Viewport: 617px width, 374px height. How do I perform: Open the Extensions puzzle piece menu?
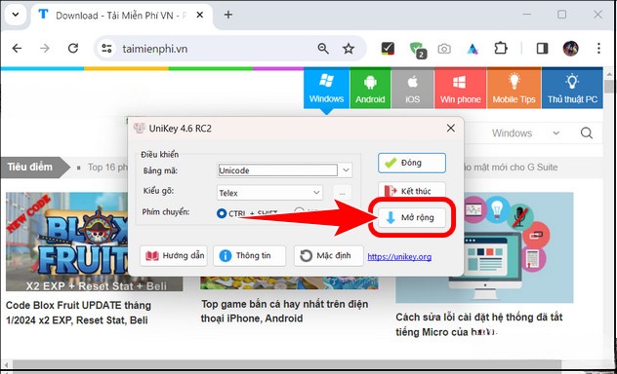[x=501, y=49]
